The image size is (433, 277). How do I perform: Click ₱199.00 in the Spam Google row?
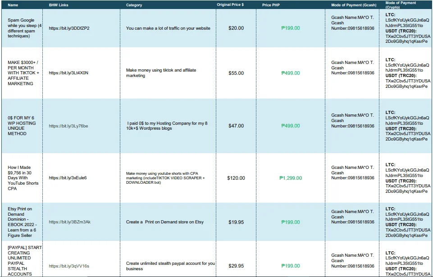pos(291,28)
